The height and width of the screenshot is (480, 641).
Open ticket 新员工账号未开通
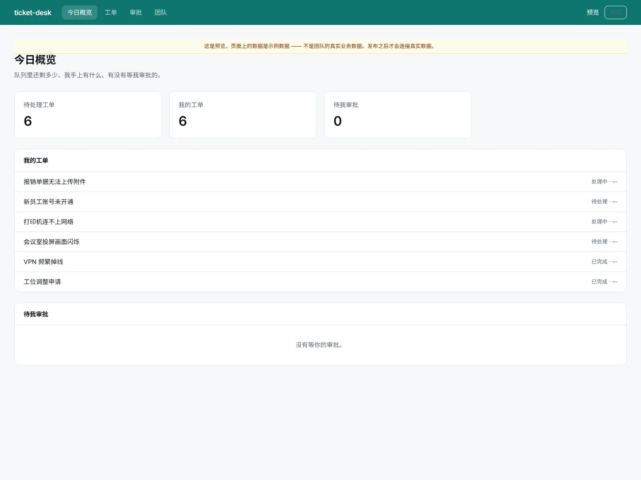click(320, 202)
